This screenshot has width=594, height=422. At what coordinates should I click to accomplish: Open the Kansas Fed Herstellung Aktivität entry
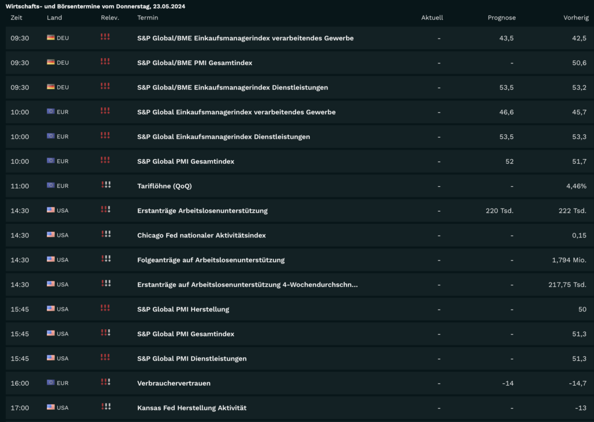click(191, 408)
